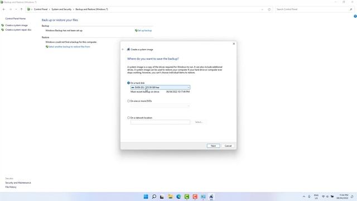Screen dimensions: 357x201
Task: Open the red C app in taskbar
Action: coord(195,197)
